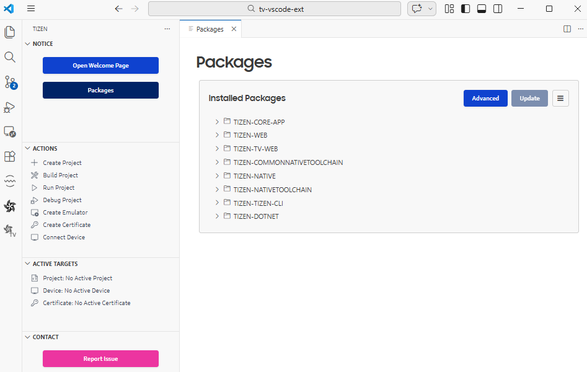
Task: Open the TIZEN panel more actions menu
Action: (x=167, y=29)
